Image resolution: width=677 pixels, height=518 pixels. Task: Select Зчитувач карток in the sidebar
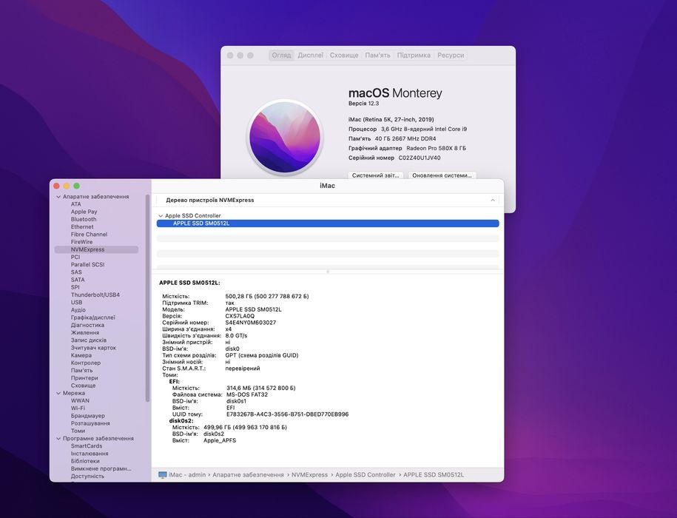point(93,348)
